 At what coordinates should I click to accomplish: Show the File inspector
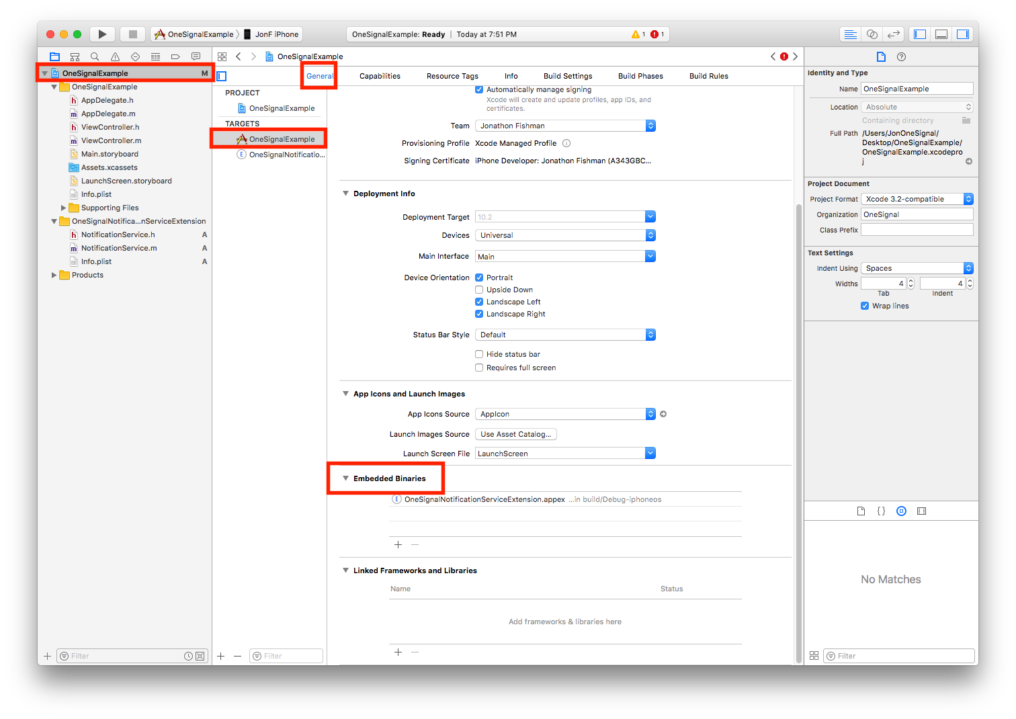click(x=881, y=56)
